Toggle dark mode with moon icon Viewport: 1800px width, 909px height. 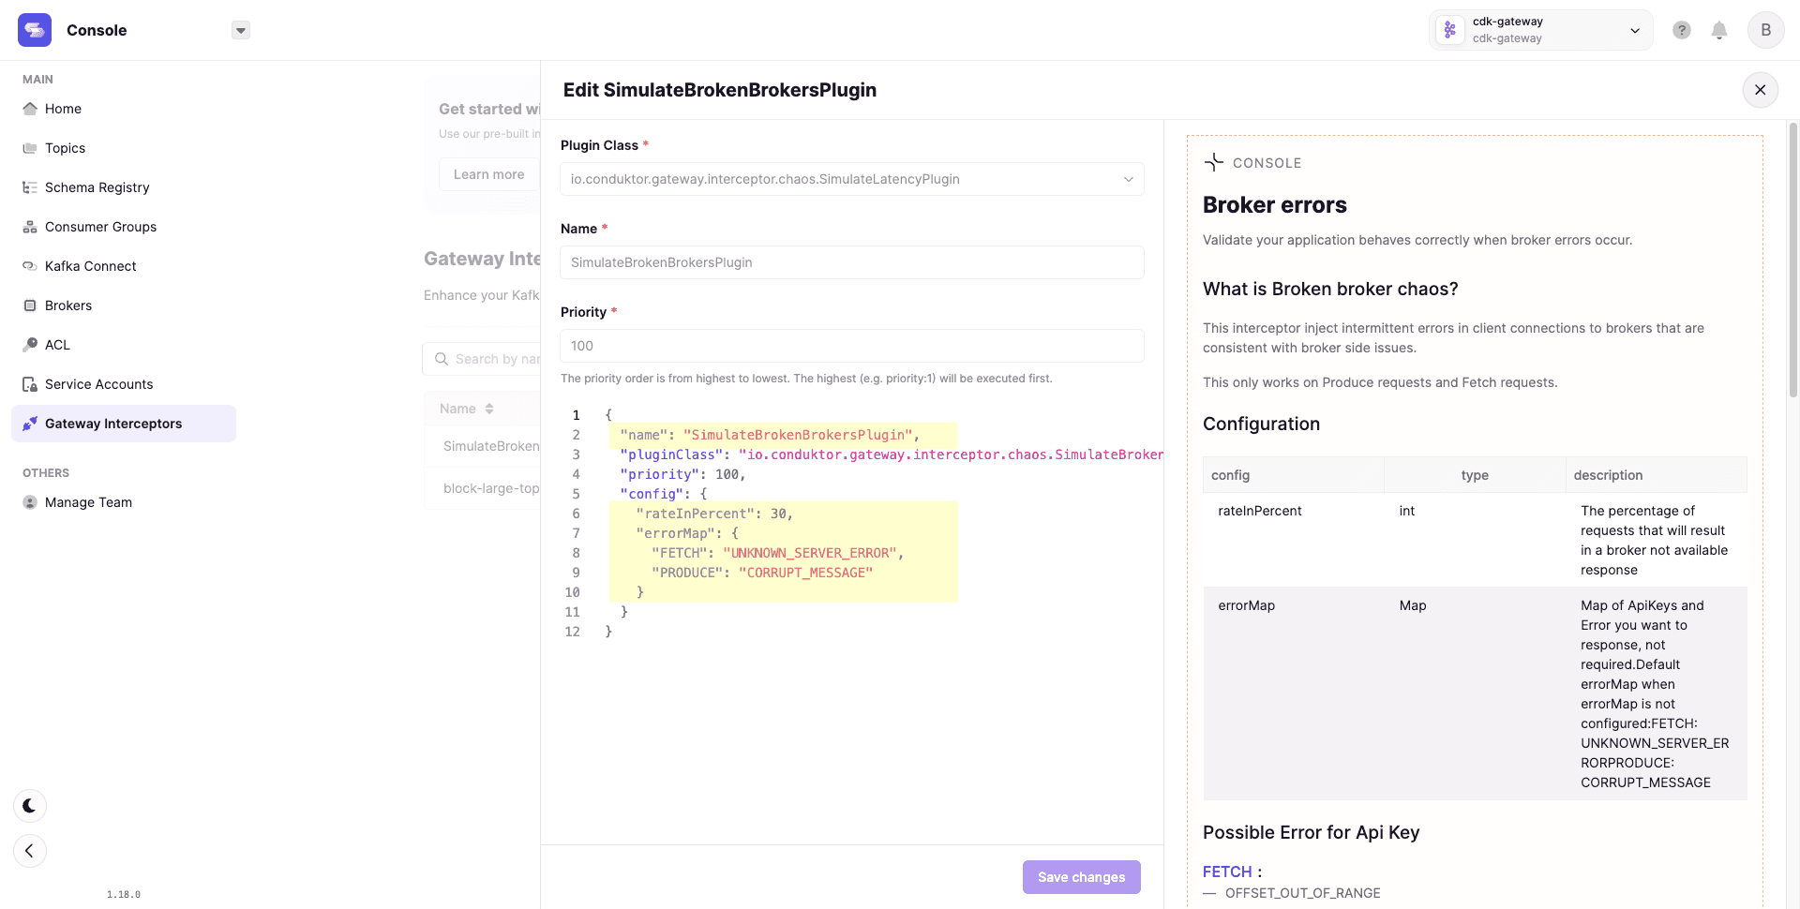coord(30,806)
